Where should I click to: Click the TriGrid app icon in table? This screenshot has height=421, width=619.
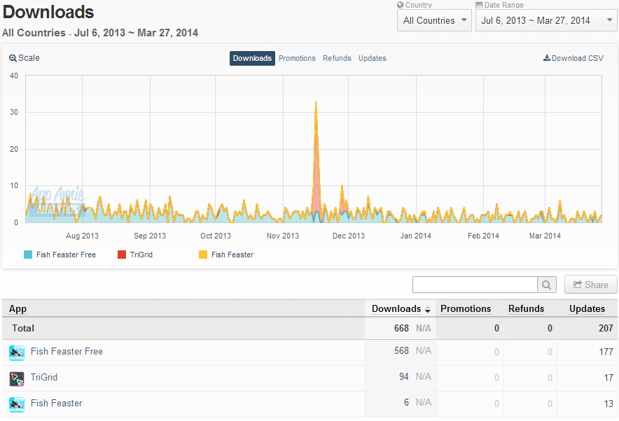tap(17, 379)
